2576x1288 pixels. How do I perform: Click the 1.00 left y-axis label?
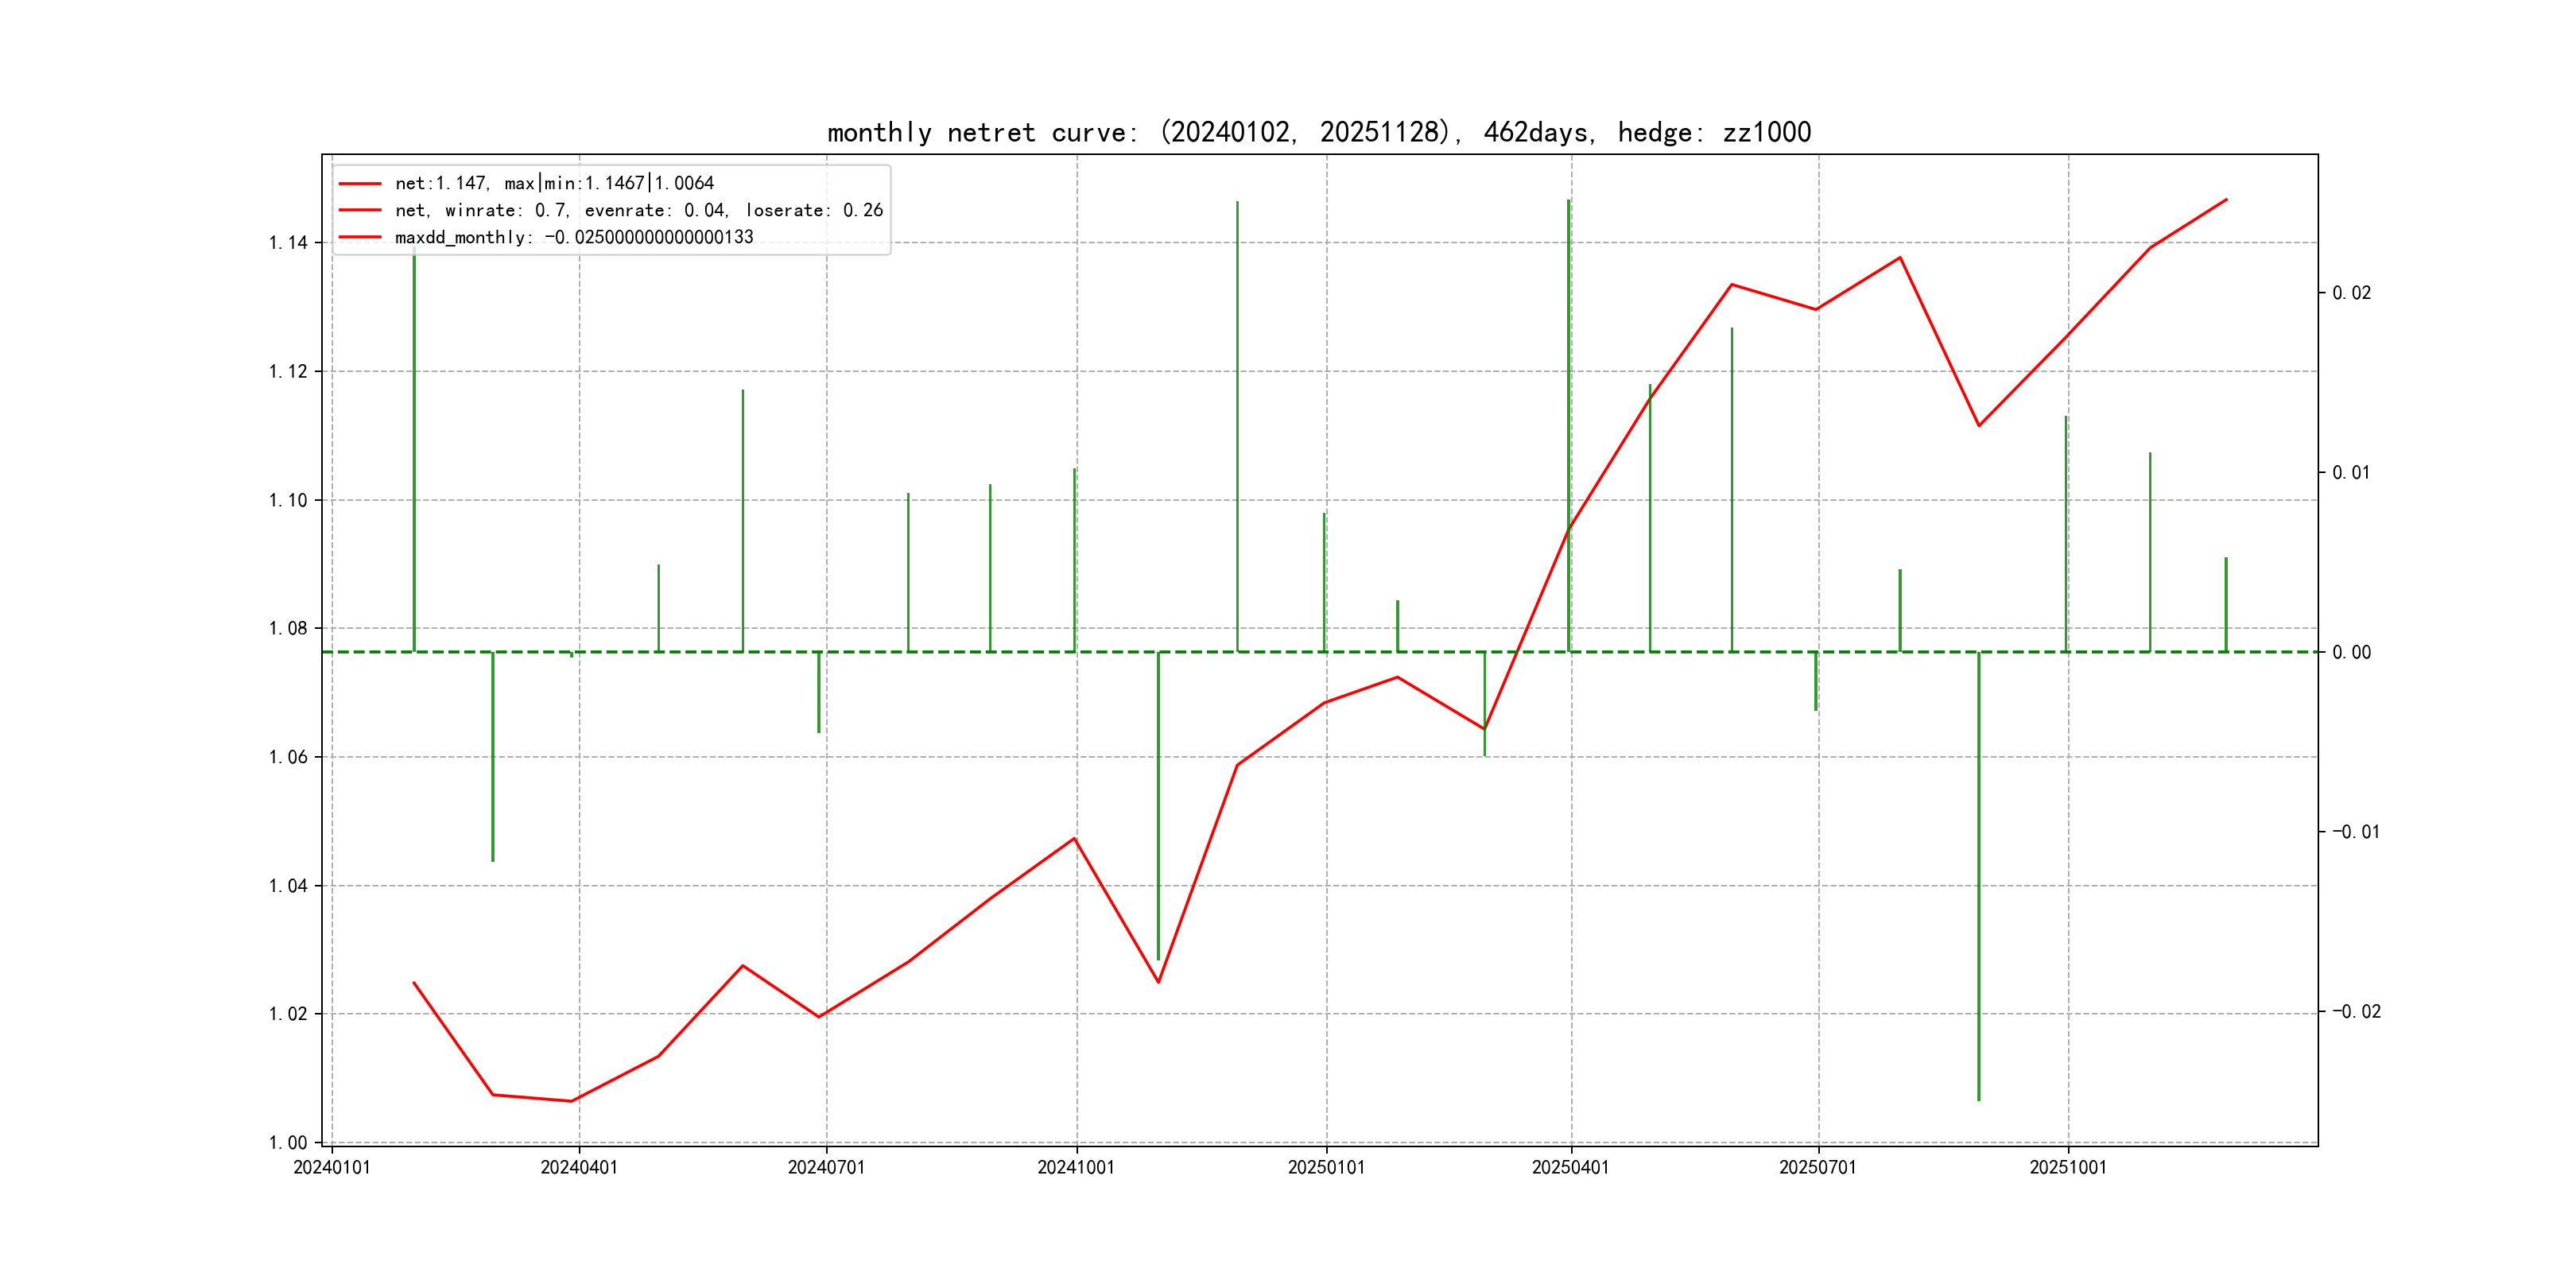[x=288, y=1142]
